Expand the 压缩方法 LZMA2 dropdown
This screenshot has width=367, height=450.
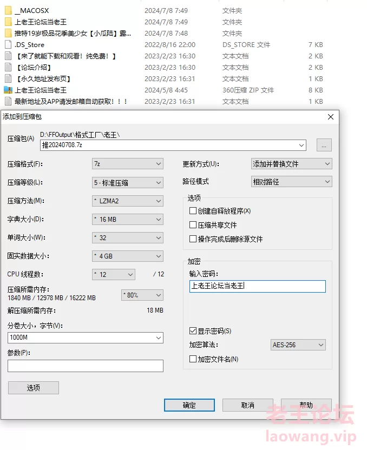pos(128,201)
